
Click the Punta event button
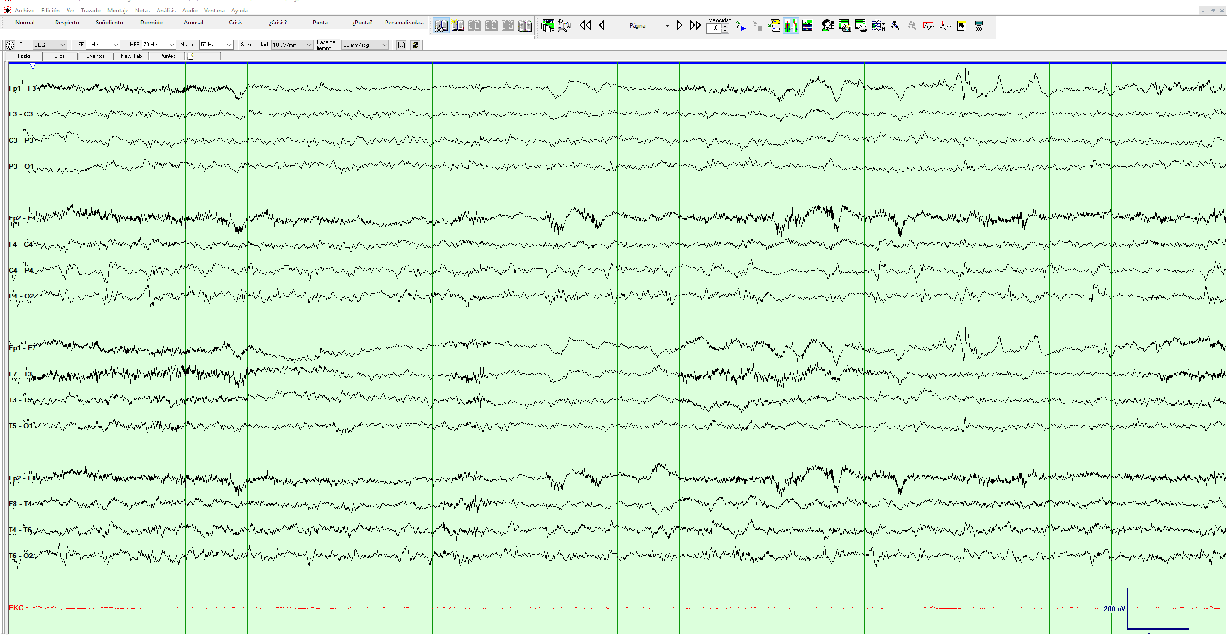point(320,23)
